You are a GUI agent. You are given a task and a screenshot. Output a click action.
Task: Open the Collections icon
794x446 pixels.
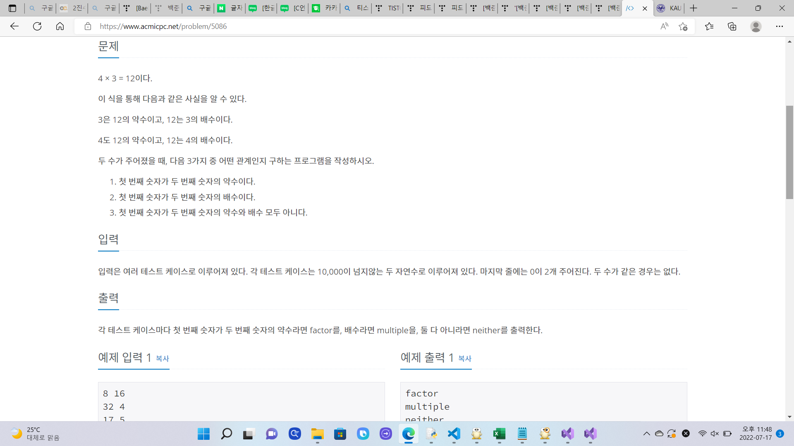(732, 26)
